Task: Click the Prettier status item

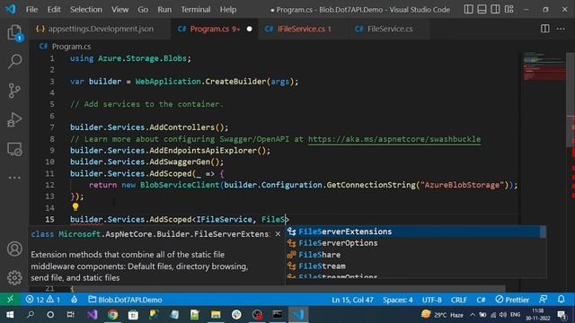Action: point(512,300)
